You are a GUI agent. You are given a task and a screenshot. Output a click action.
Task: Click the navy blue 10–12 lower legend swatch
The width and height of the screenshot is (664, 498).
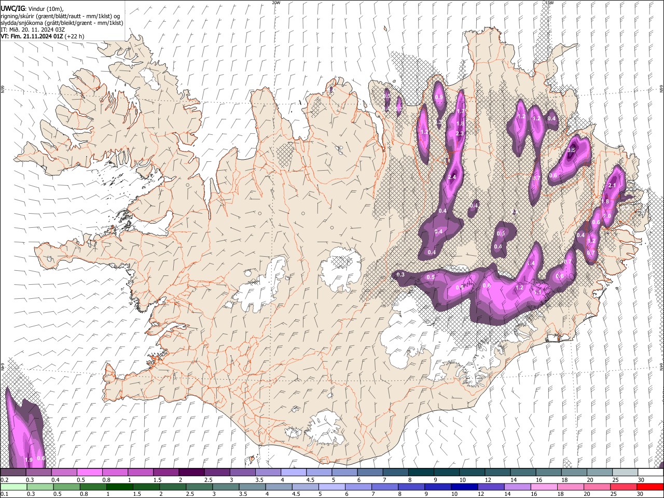coord(464,487)
